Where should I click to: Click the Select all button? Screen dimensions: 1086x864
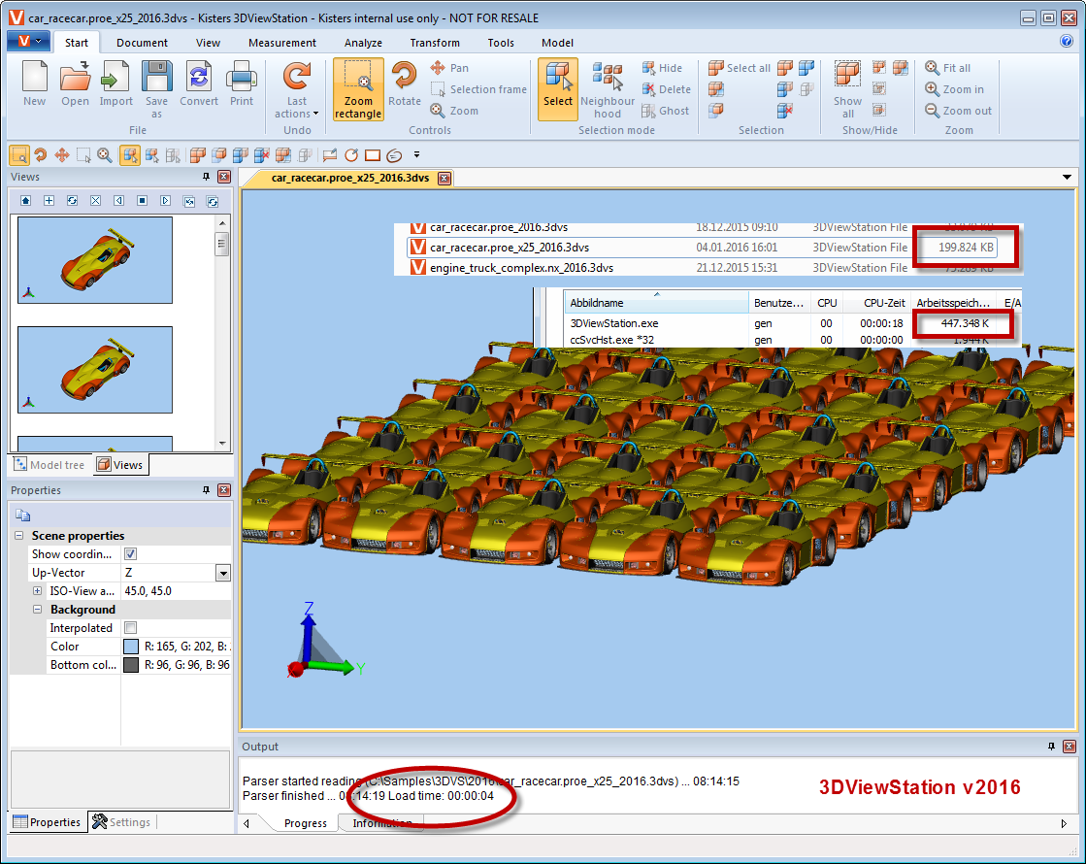tap(740, 68)
